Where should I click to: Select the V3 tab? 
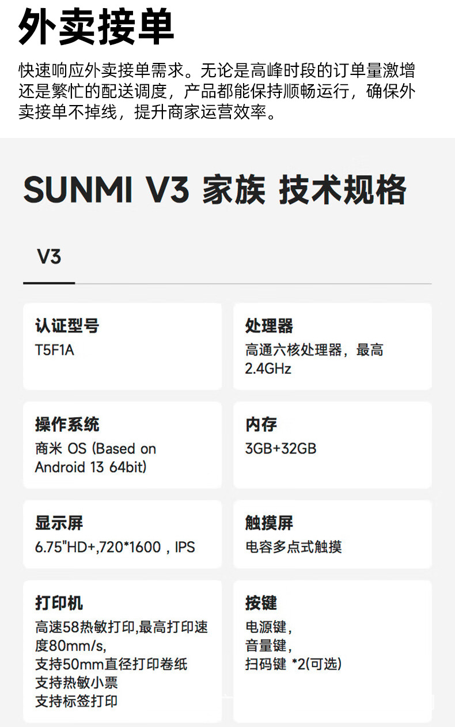pos(49,257)
